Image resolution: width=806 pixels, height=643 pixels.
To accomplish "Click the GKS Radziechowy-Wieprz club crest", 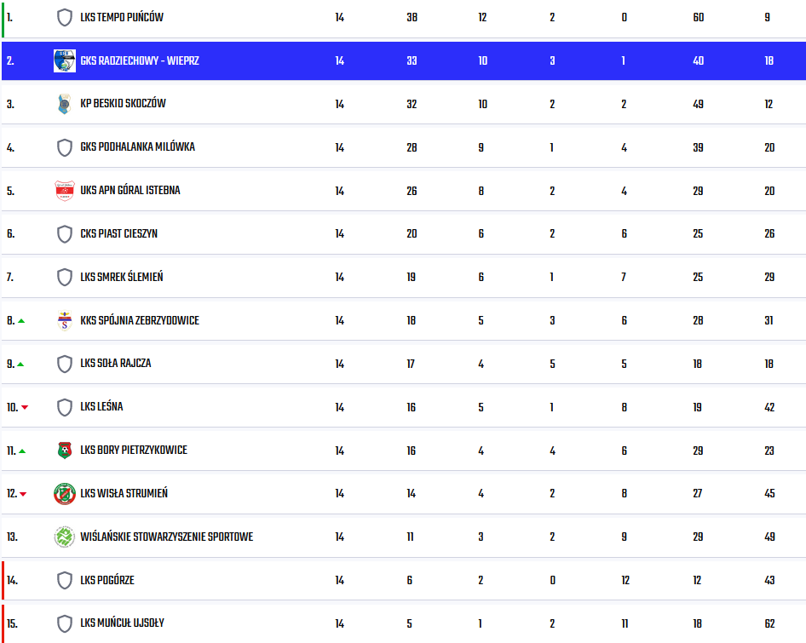I will coord(65,60).
